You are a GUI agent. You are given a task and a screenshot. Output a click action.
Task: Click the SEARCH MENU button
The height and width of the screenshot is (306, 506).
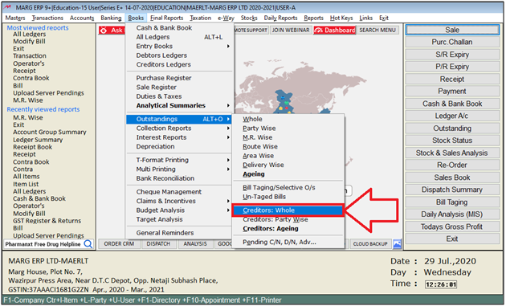click(x=377, y=30)
